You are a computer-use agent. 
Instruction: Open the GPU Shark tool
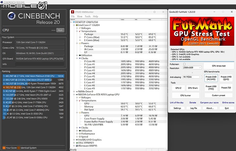click(193, 88)
